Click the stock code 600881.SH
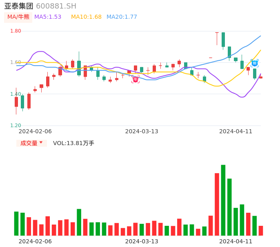The image size is (280, 247). (x=56, y=6)
